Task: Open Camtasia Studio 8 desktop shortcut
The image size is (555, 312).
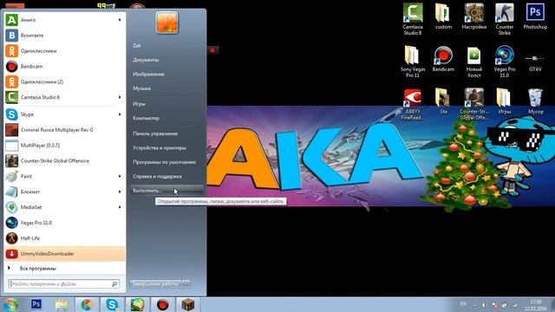Action: (413, 19)
